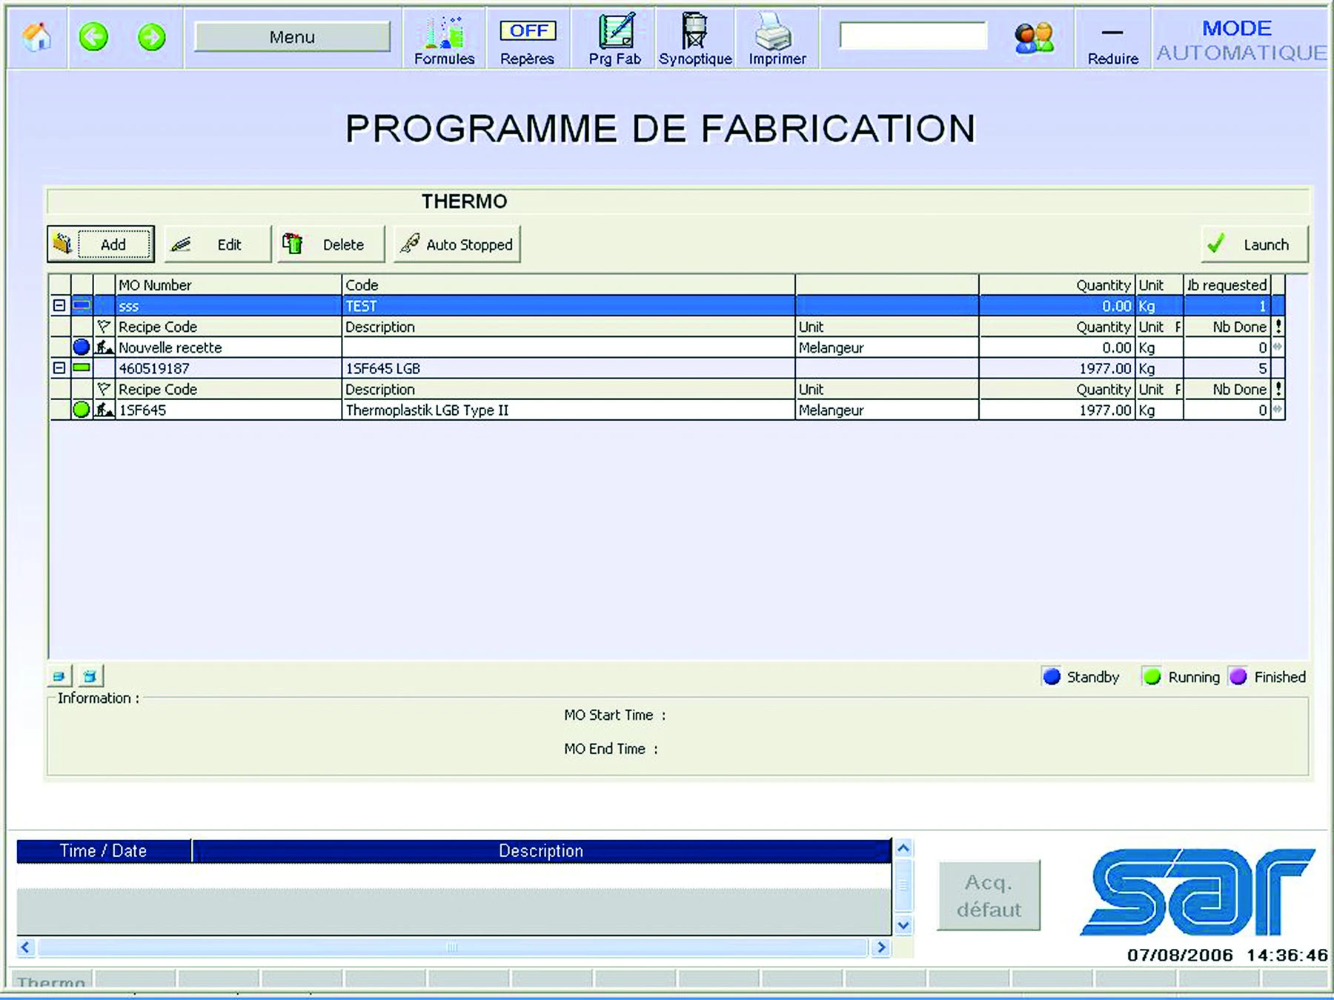
Task: Add a new manufacturing order
Action: 100,244
